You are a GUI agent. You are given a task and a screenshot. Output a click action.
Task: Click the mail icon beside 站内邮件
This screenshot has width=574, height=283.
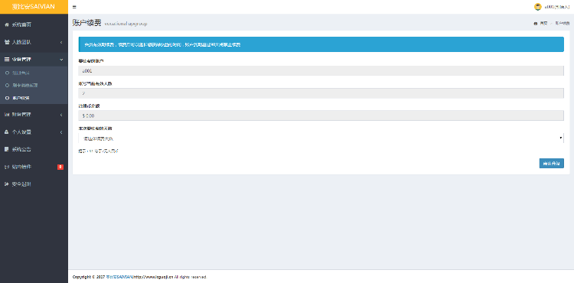(7, 167)
